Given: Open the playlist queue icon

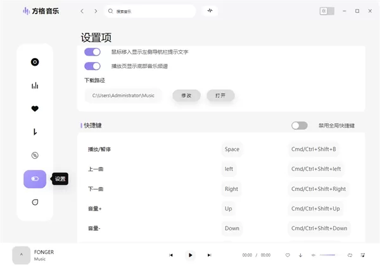Looking at the screenshot, I should (362, 255).
